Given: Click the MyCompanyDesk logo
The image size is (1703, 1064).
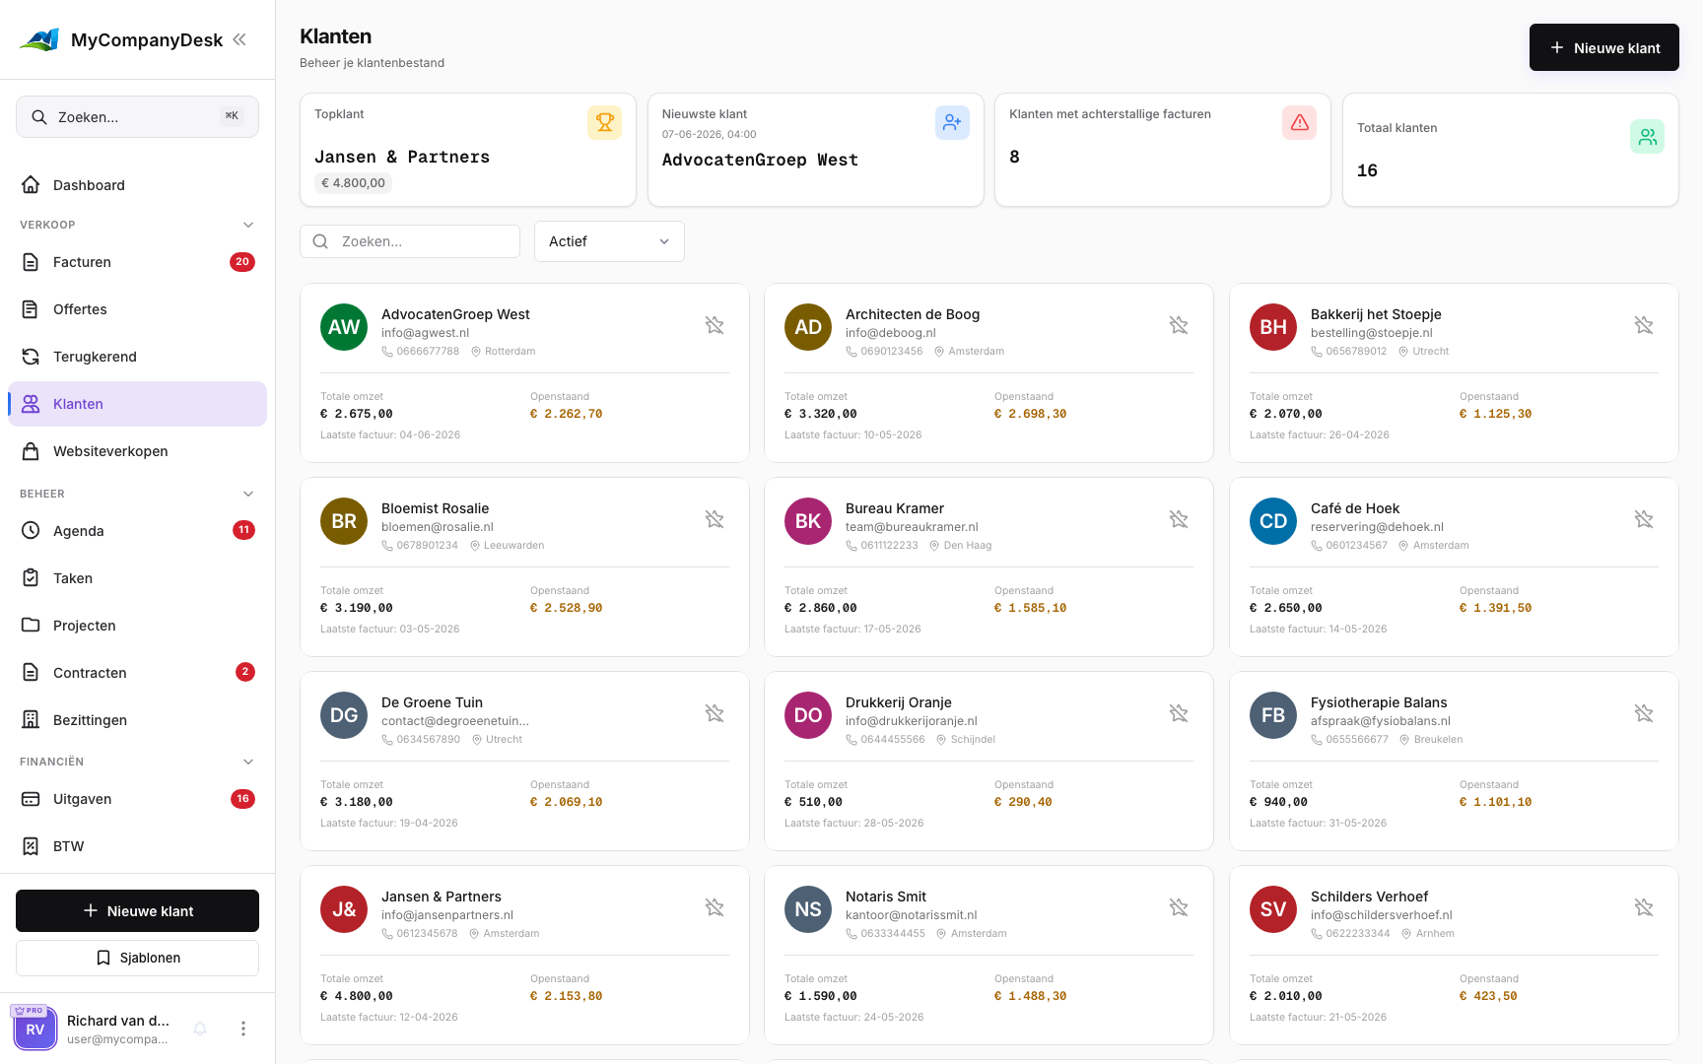Looking at the screenshot, I should pos(39,39).
